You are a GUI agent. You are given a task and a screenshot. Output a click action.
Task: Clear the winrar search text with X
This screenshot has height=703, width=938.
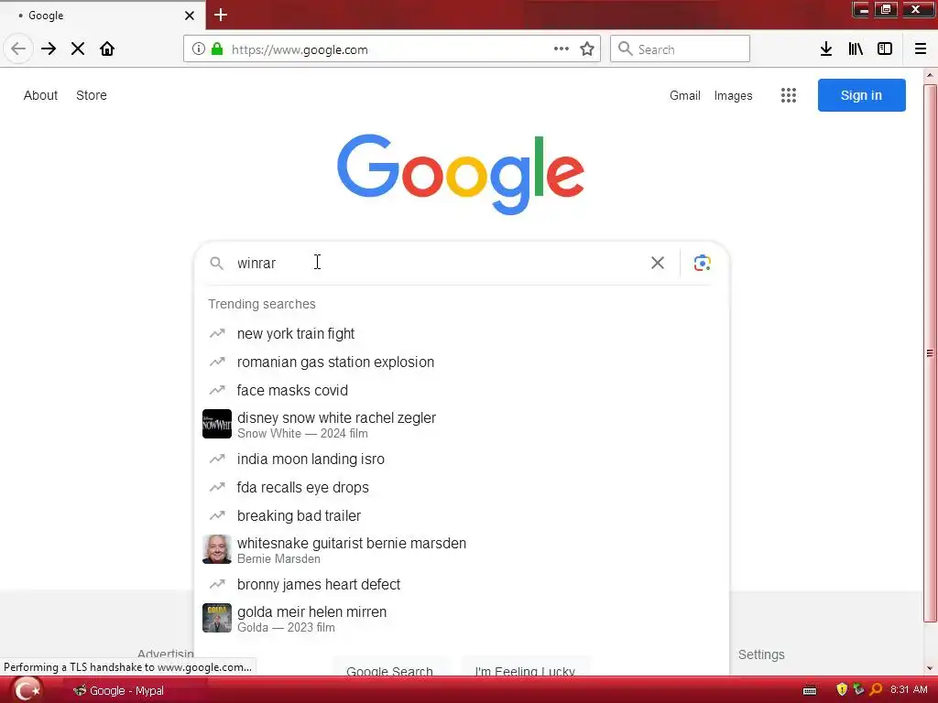tap(658, 263)
